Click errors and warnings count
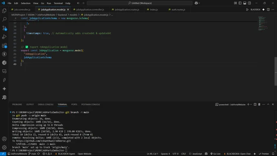This screenshot has width=277, height=156. coord(47,154)
